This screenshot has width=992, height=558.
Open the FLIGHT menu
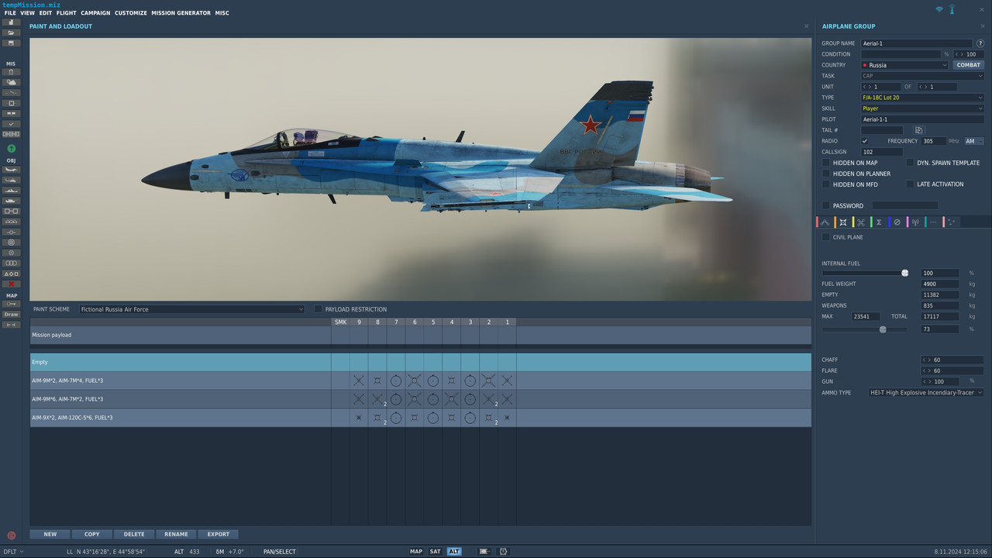pyautogui.click(x=66, y=12)
